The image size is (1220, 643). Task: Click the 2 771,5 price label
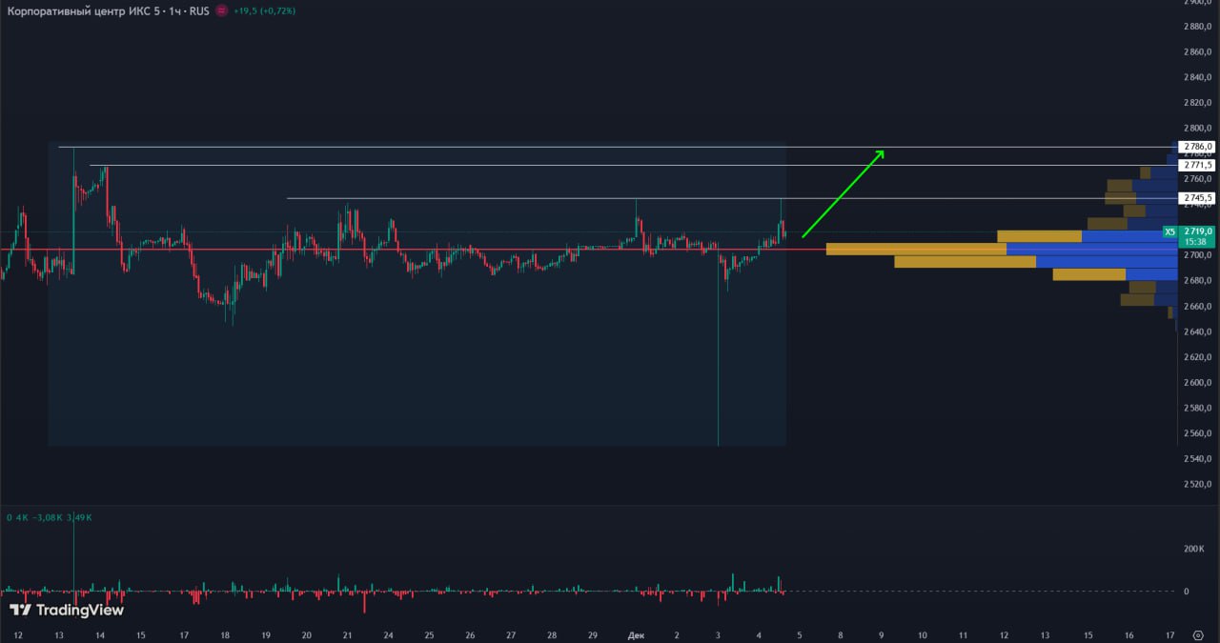(x=1197, y=165)
